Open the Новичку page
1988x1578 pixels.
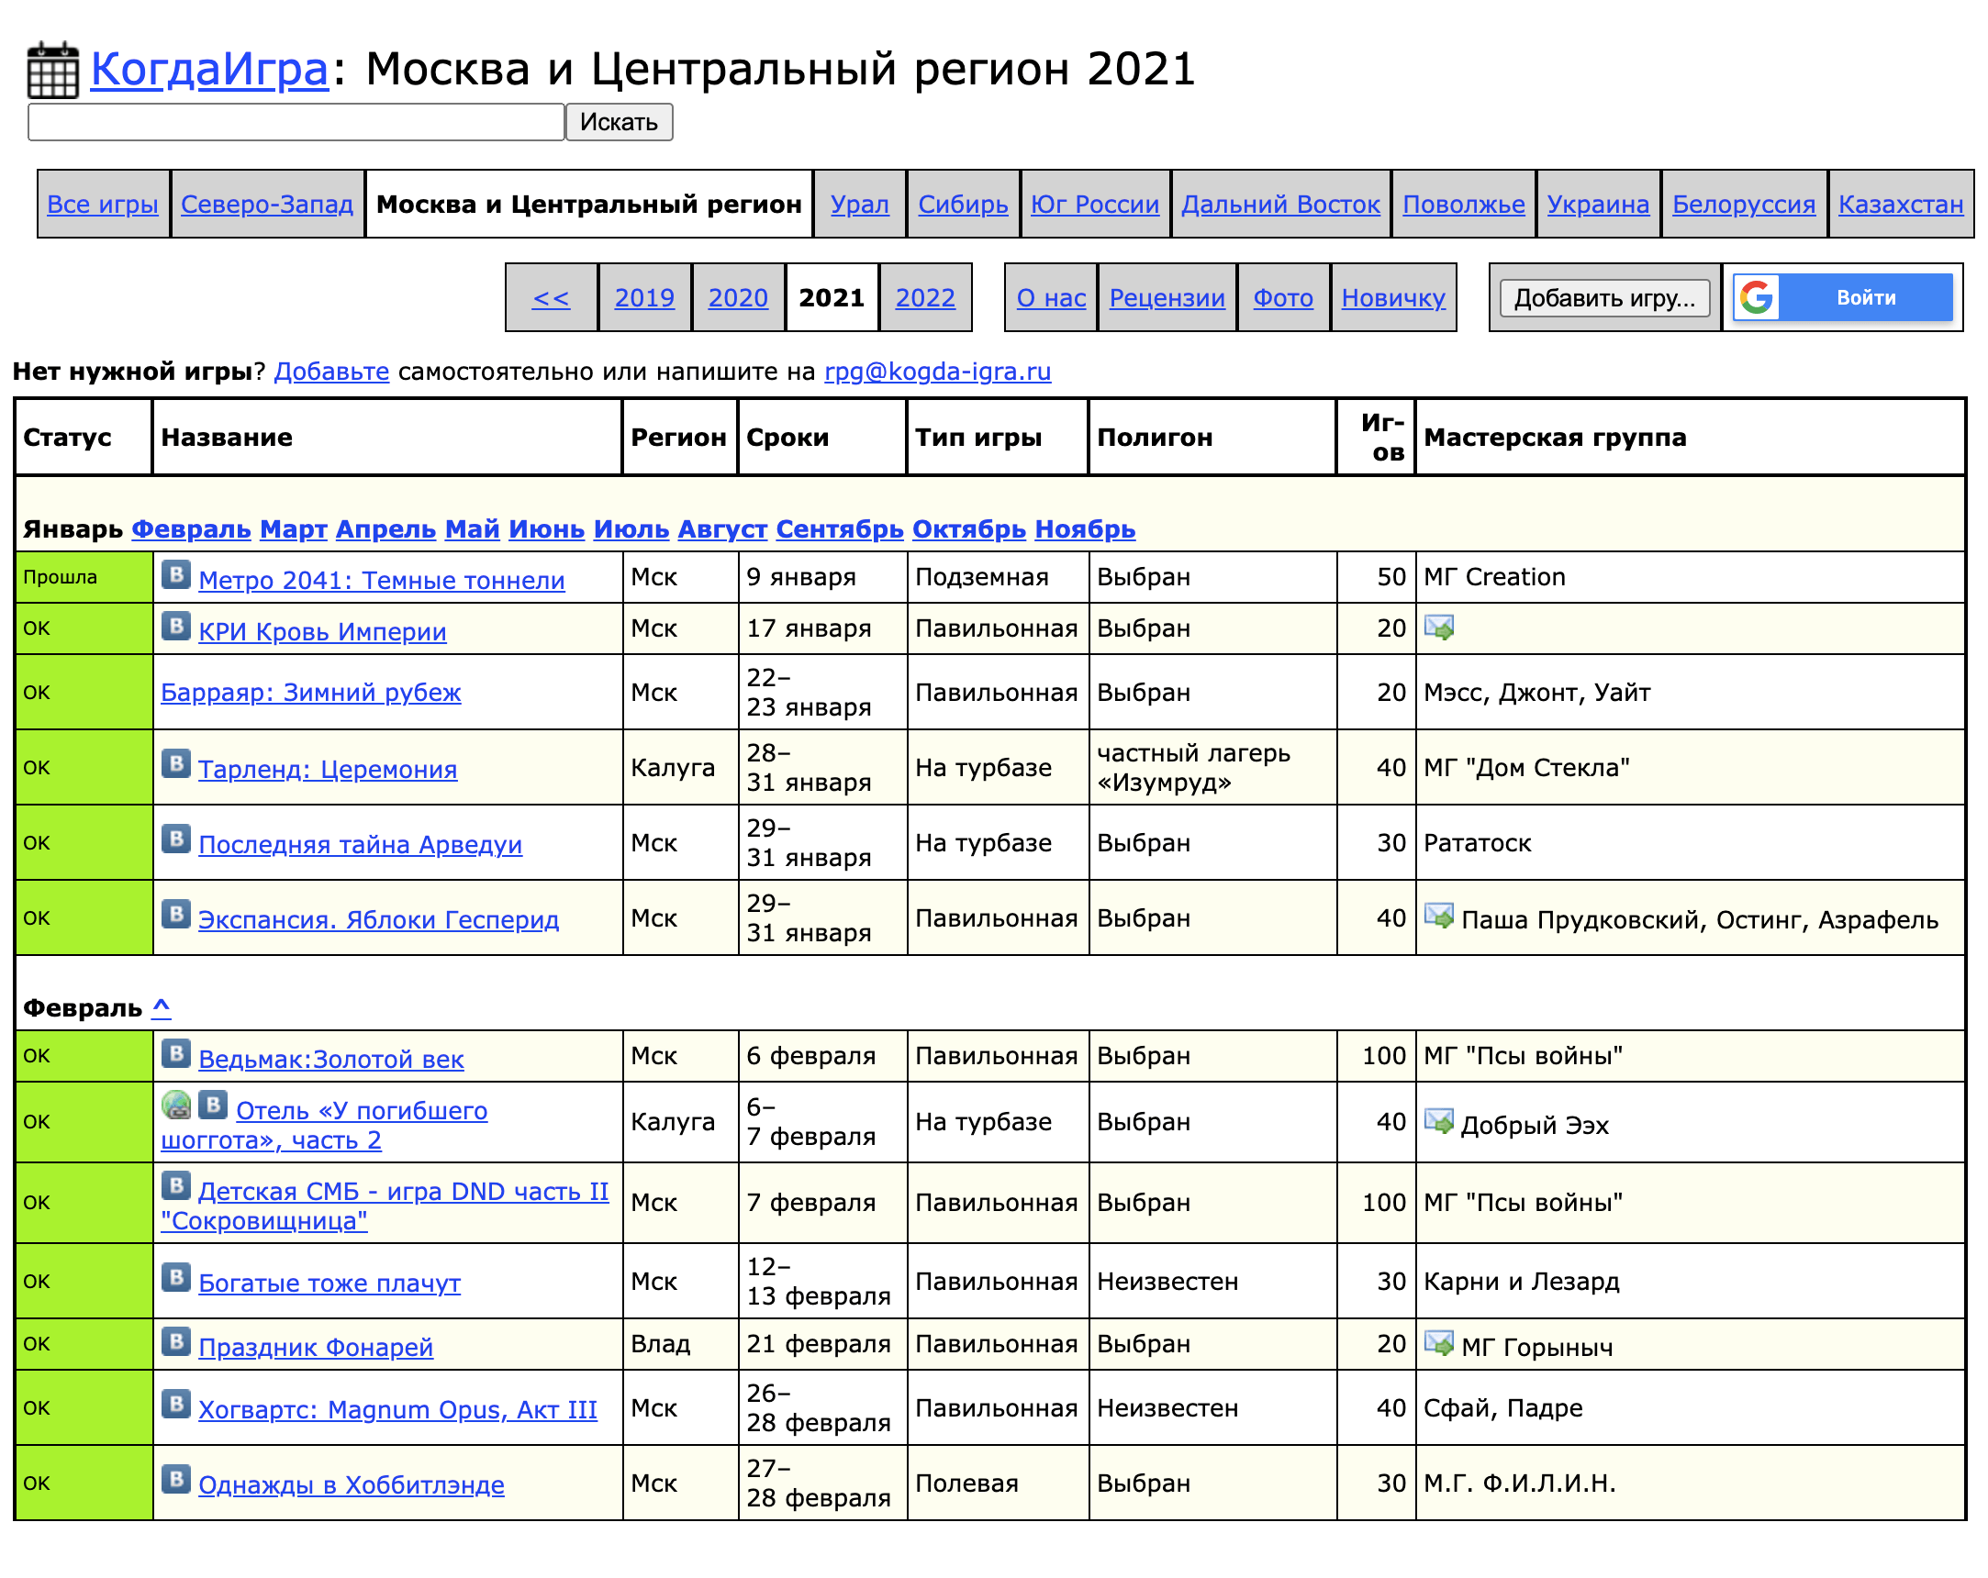pos(1394,298)
